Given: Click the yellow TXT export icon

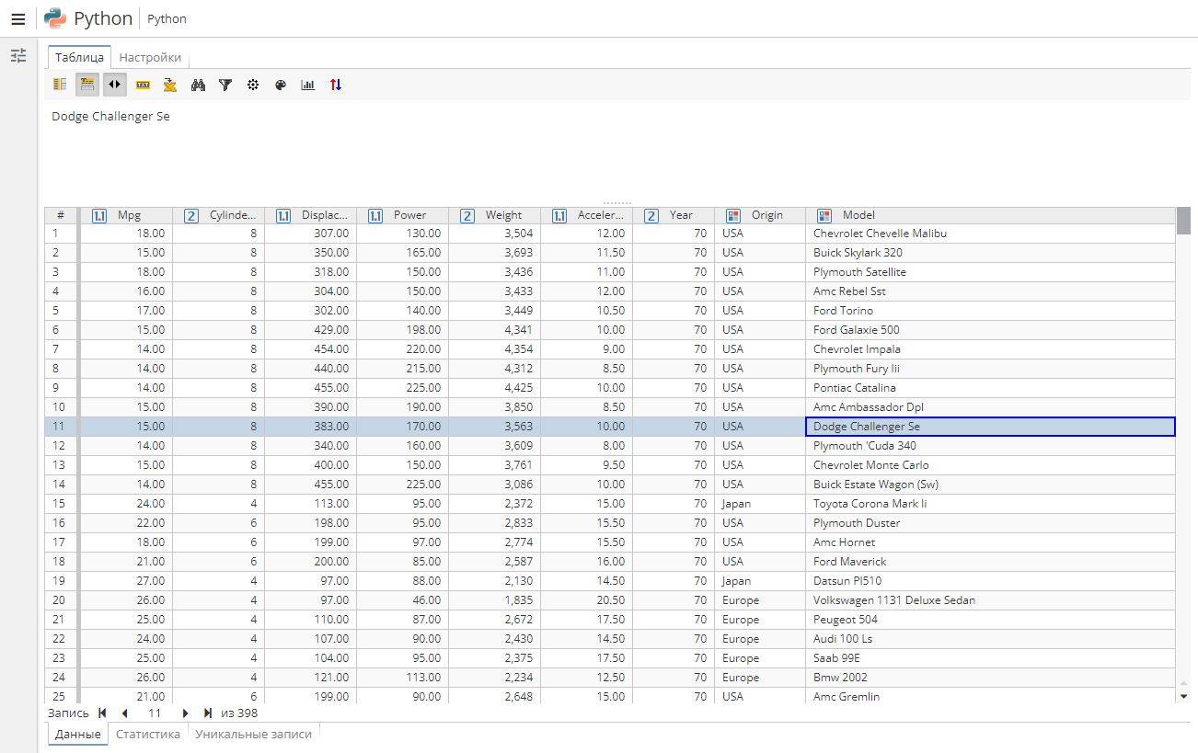Looking at the screenshot, I should tap(143, 85).
